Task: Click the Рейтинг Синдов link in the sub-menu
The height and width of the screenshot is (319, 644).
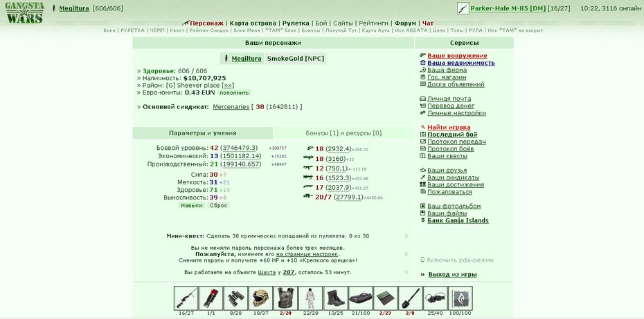Action: click(x=208, y=30)
